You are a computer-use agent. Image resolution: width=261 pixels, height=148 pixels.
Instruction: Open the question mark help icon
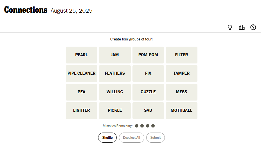[253, 27]
